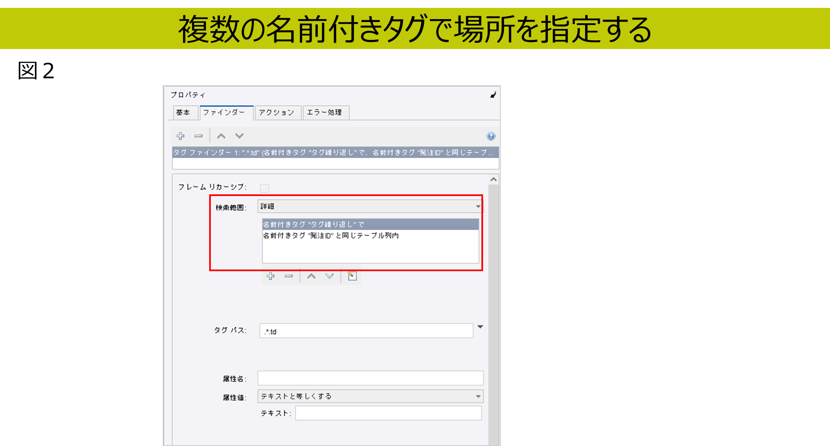830x446 pixels.
Task: Open help with blue question icon
Action: click(x=491, y=136)
